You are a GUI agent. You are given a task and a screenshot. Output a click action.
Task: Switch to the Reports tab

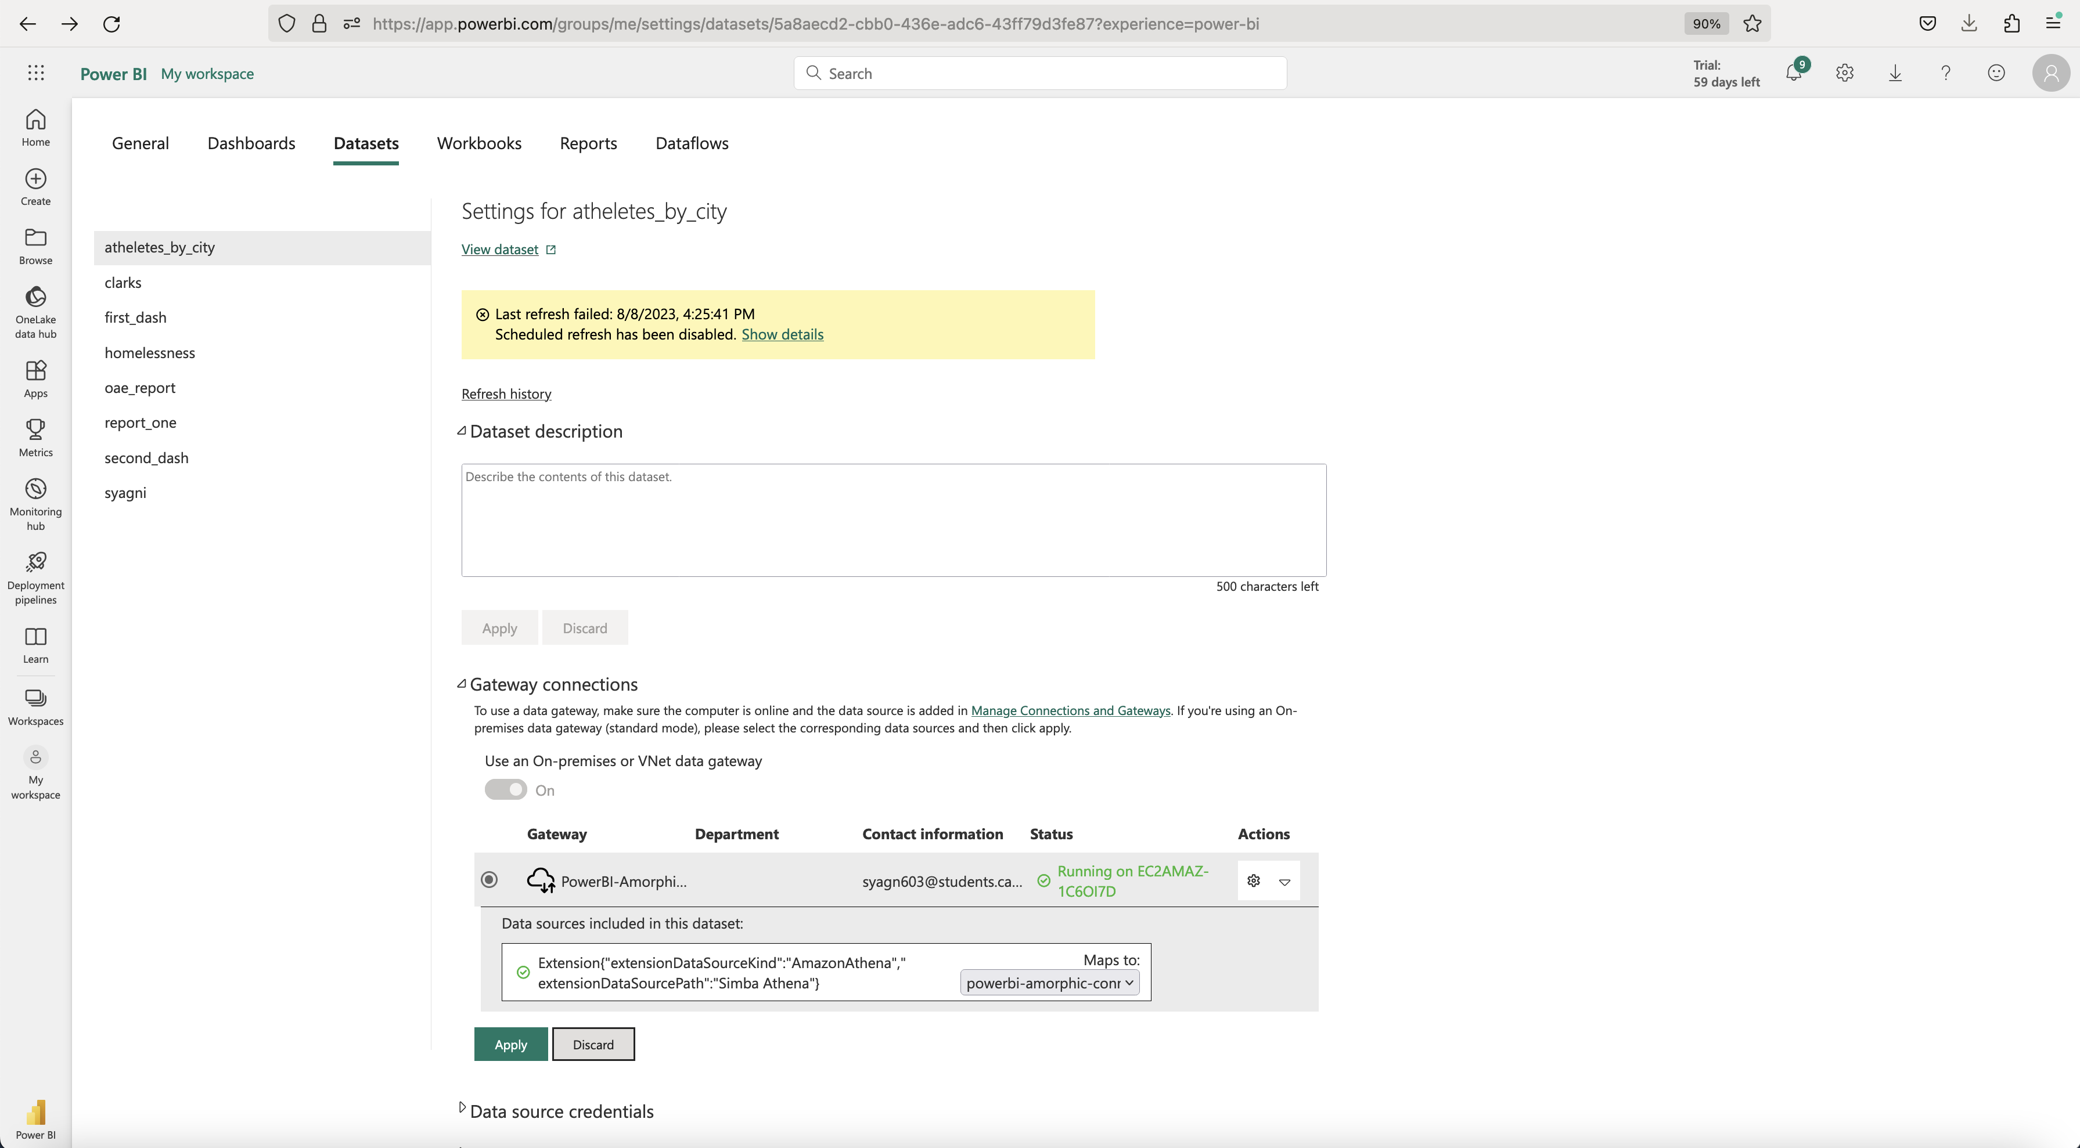coord(588,143)
